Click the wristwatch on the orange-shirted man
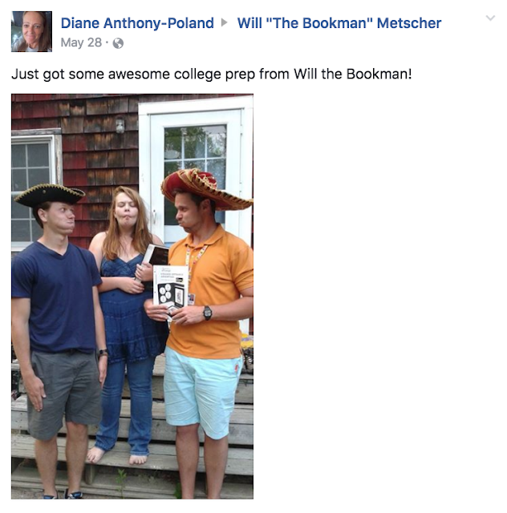The image size is (507, 513). pyautogui.click(x=207, y=313)
